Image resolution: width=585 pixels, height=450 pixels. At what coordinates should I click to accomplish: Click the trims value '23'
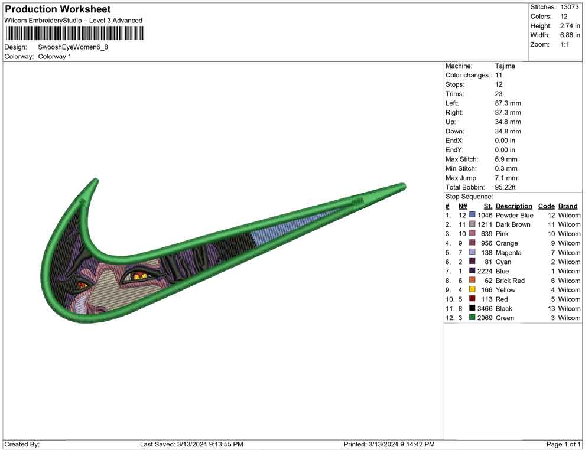click(x=499, y=94)
